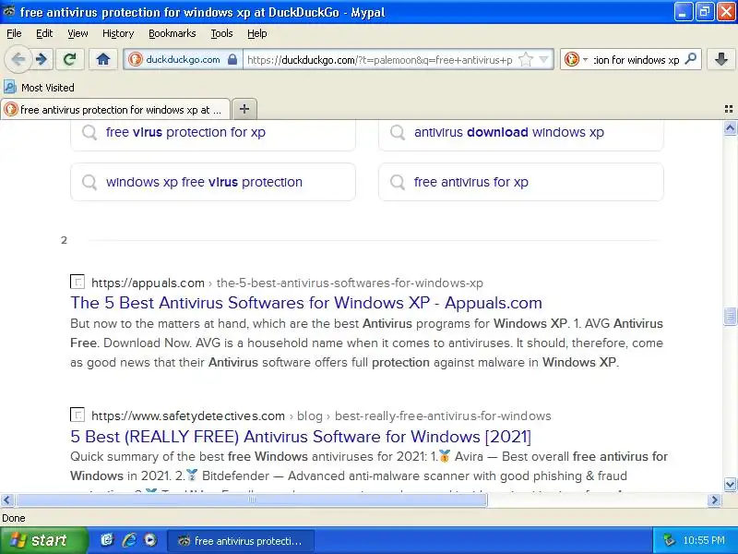Open the Help menu
The image size is (738, 554).
[x=257, y=33]
